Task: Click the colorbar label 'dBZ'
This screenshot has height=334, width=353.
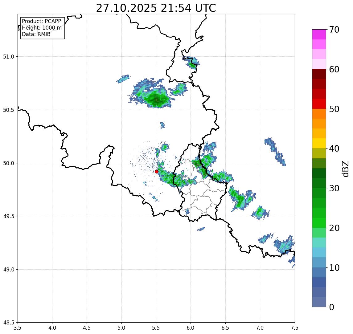Action: [x=345, y=169]
